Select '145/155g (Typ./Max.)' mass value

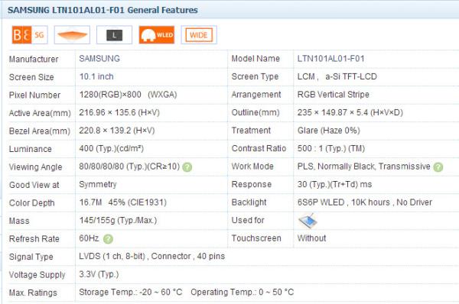(x=118, y=221)
